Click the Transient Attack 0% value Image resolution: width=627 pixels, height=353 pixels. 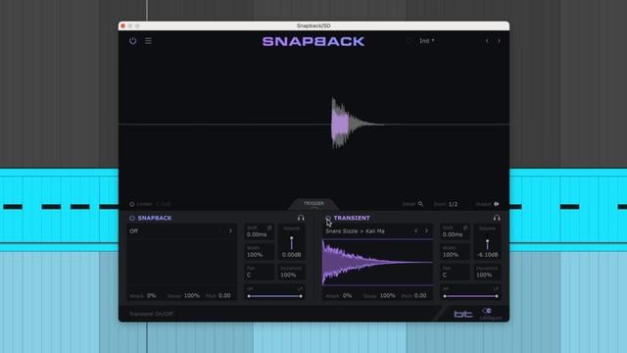click(x=347, y=296)
